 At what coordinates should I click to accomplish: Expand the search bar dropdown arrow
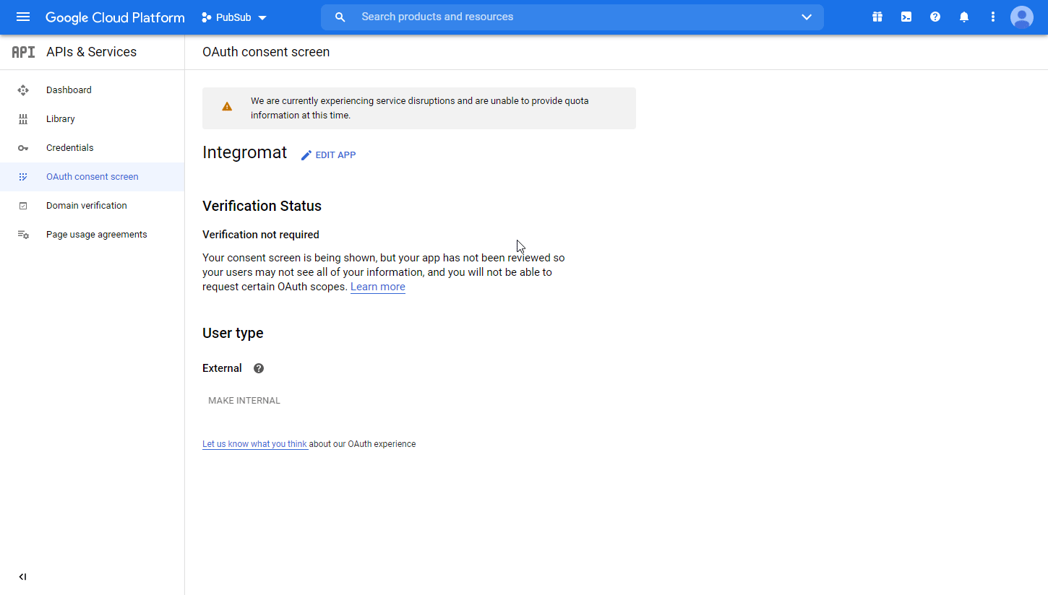(x=806, y=17)
